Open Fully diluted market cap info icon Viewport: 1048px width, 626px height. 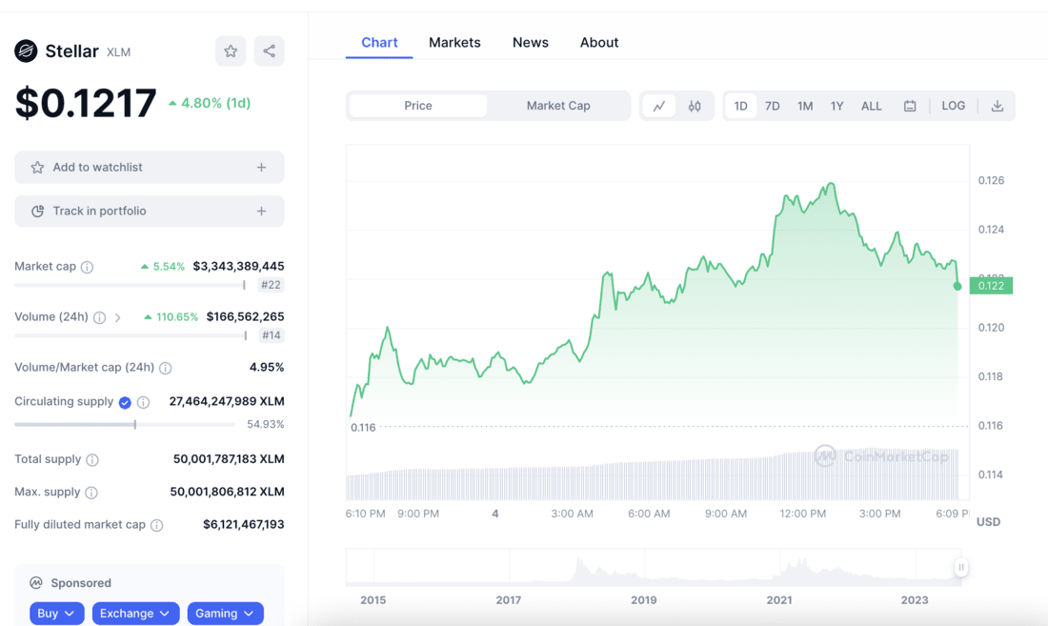(156, 525)
